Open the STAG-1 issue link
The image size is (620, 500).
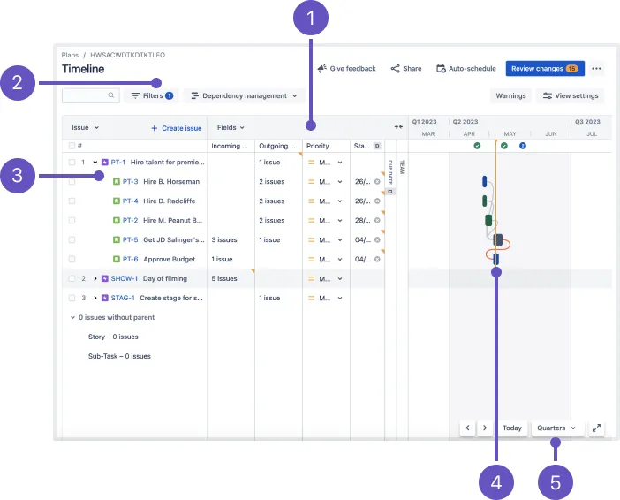click(x=123, y=298)
